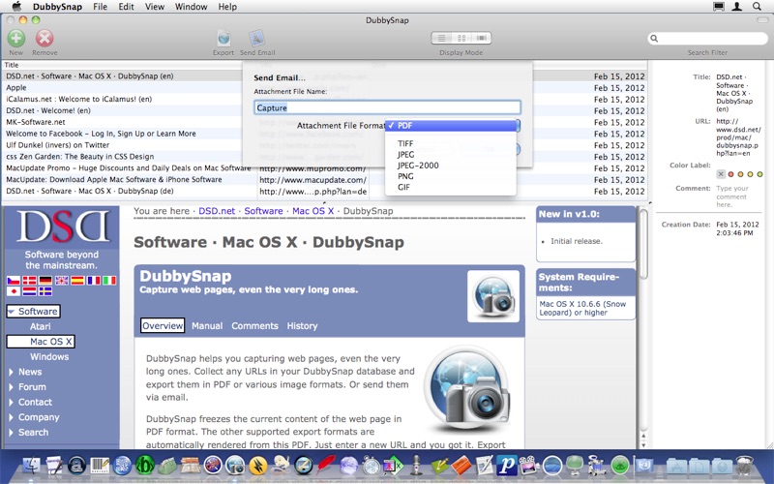This screenshot has width=774, height=484.
Task: Choose PDF in the format dropdown
Action: click(x=450, y=126)
